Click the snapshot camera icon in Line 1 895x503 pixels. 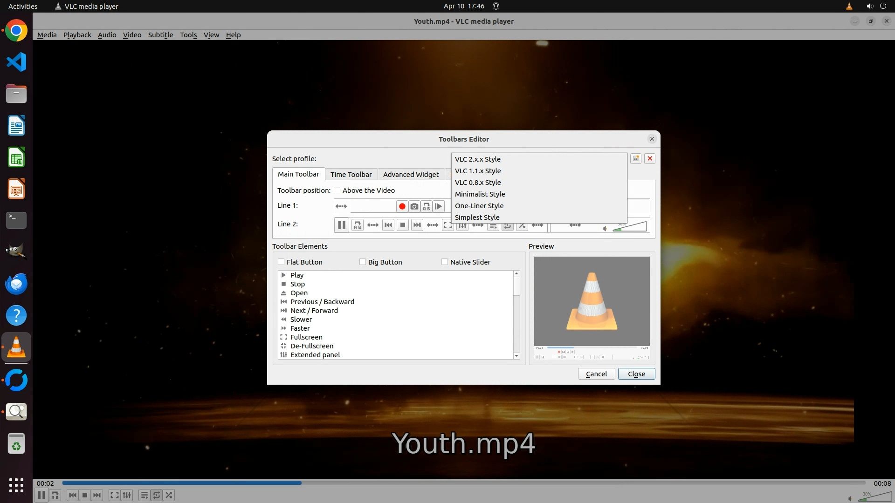pos(414,206)
